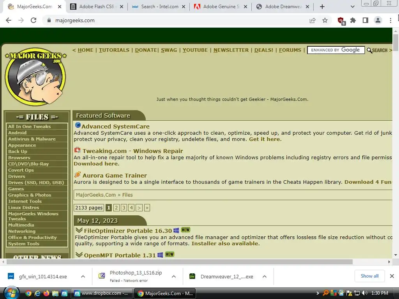Click the download chevron icon before FileOptimizer
The width and height of the screenshot is (399, 299).
pyautogui.click(x=79, y=230)
